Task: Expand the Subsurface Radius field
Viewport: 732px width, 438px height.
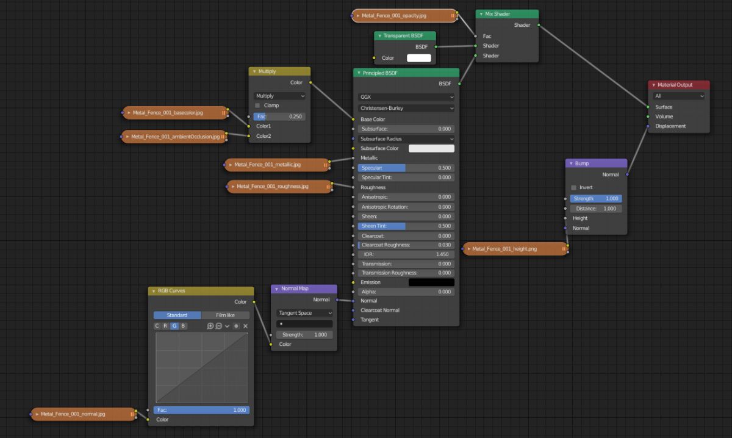Action: pyautogui.click(x=406, y=138)
